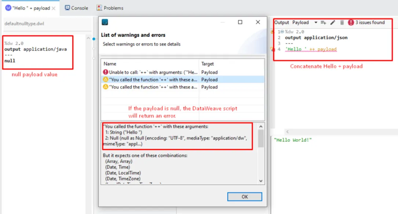398x214 pixels.
Task: Select the 'Unable to call: ++' error row
Action: coord(183,72)
